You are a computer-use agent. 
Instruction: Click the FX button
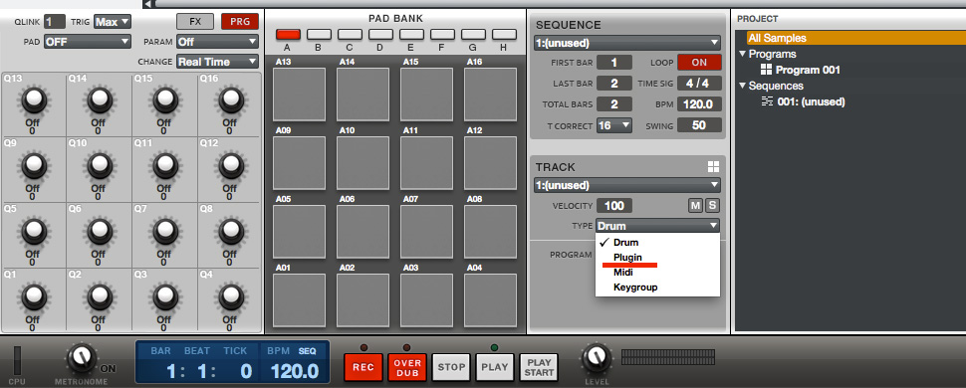coord(195,21)
